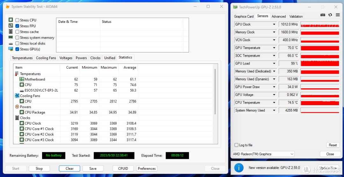Open the AMD Radeon(TM) Graphics device dropdown
Image resolution: width=344 pixels, height=177 pixels.
click(263, 154)
